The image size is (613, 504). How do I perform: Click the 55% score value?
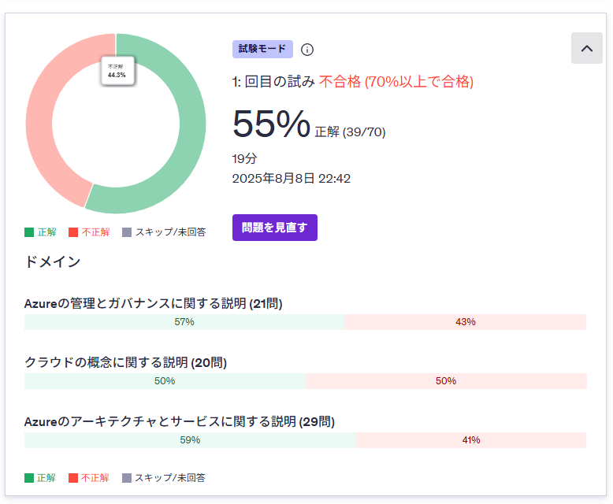(x=271, y=124)
